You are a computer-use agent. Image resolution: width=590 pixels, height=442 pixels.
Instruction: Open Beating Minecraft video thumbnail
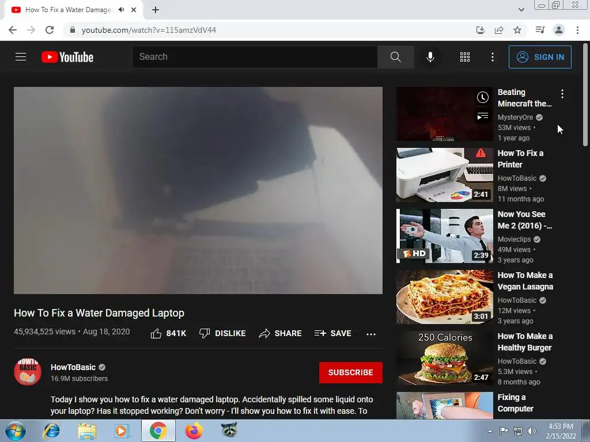tap(444, 114)
